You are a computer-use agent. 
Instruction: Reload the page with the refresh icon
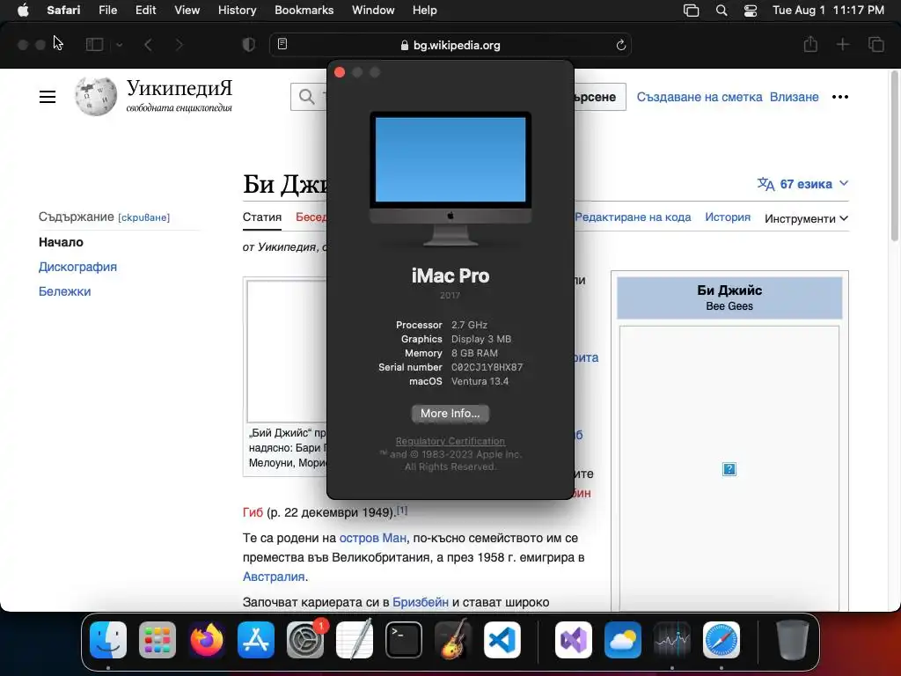tap(620, 45)
